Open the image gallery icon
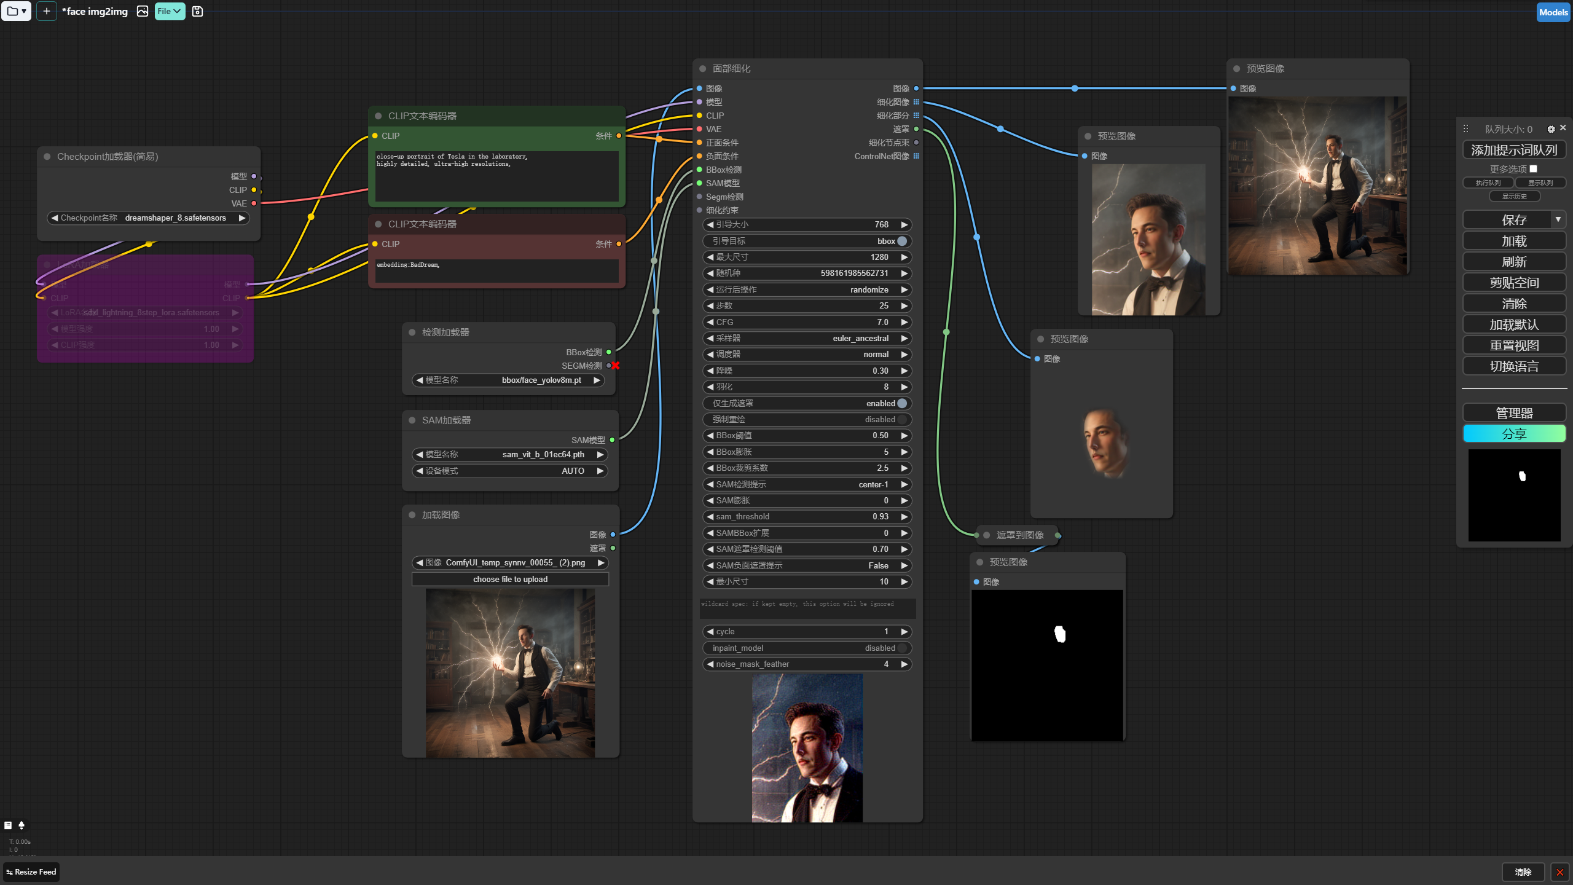 pyautogui.click(x=142, y=11)
